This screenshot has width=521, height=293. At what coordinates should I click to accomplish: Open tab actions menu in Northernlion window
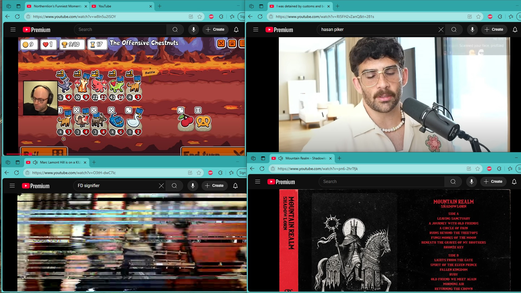(18, 6)
